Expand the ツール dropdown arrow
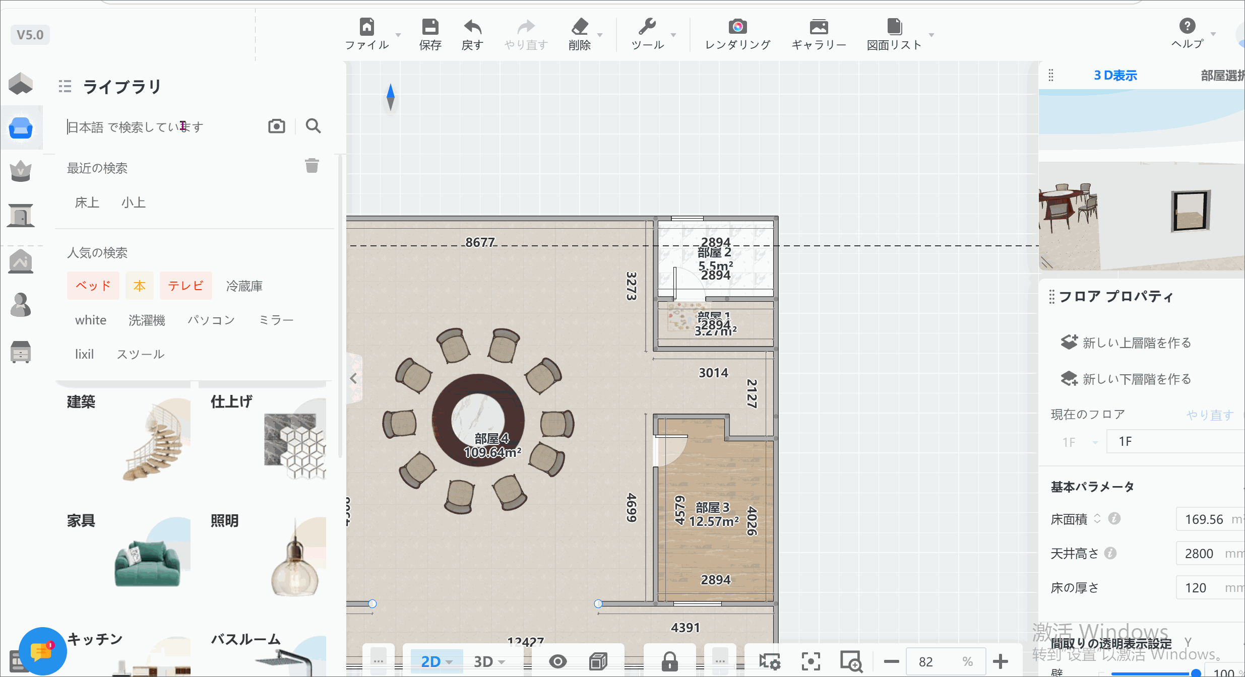 pyautogui.click(x=673, y=35)
